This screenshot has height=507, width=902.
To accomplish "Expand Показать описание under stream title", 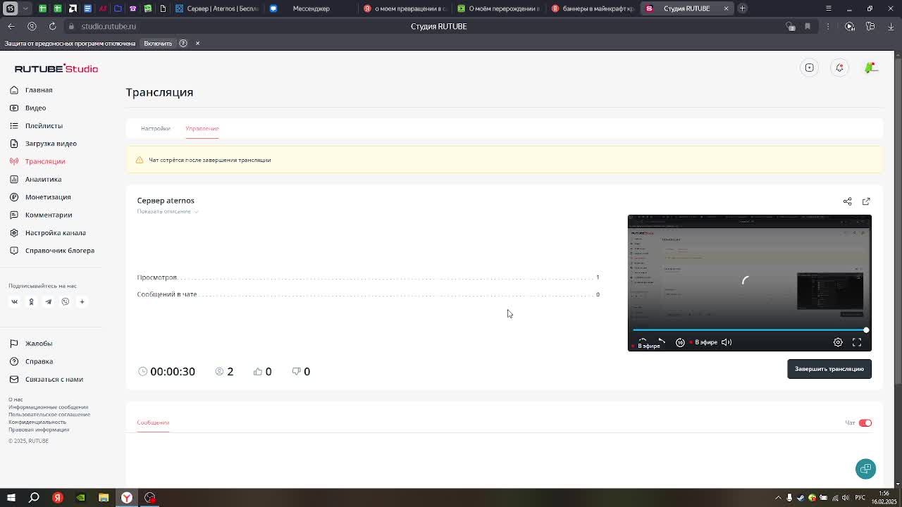I will pyautogui.click(x=167, y=211).
